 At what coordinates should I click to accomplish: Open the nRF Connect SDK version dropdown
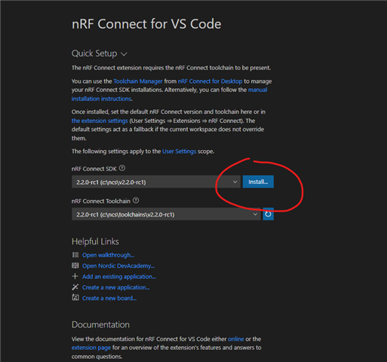coord(156,182)
